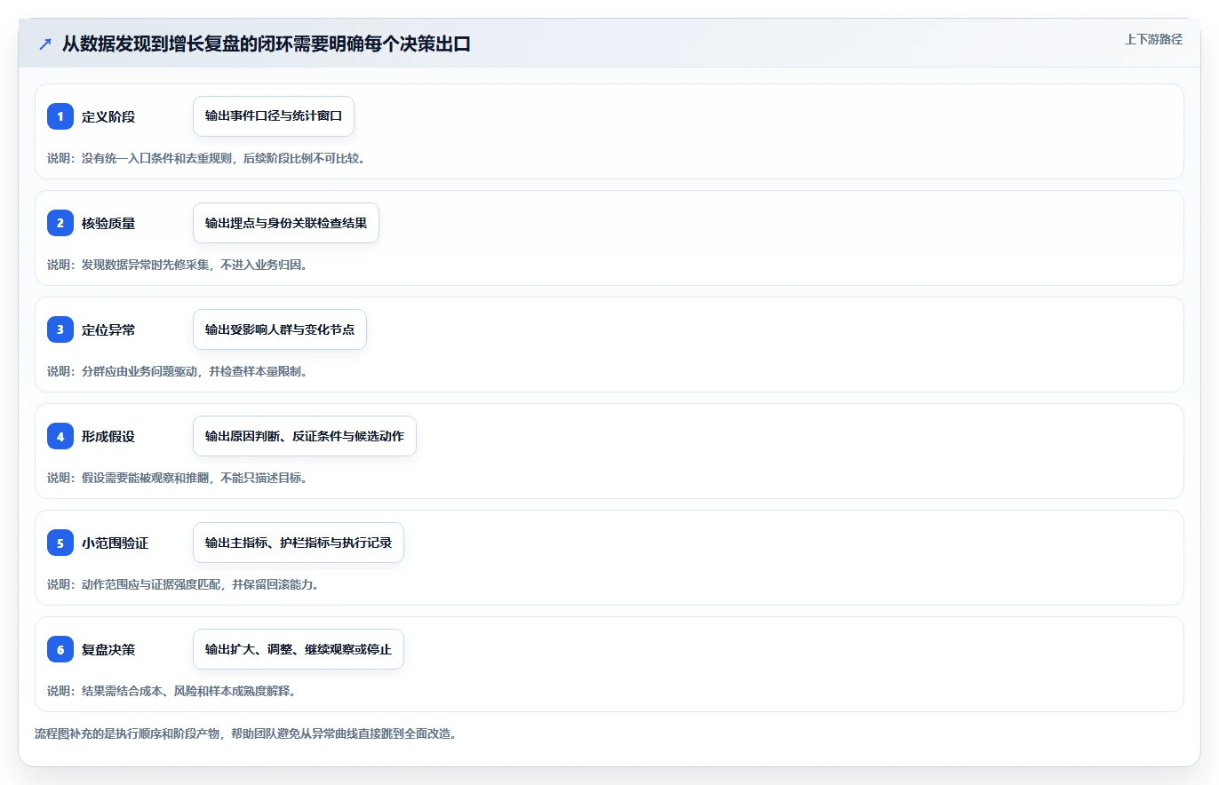
Task: Click the 输出原因判断、反证条件与候选动作 chip
Action: click(x=305, y=436)
